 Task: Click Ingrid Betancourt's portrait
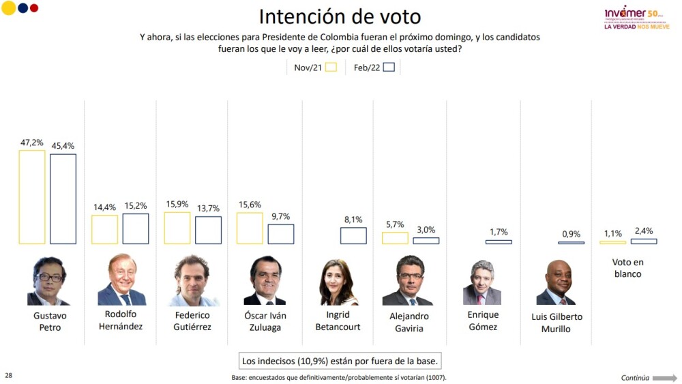pos(338,282)
